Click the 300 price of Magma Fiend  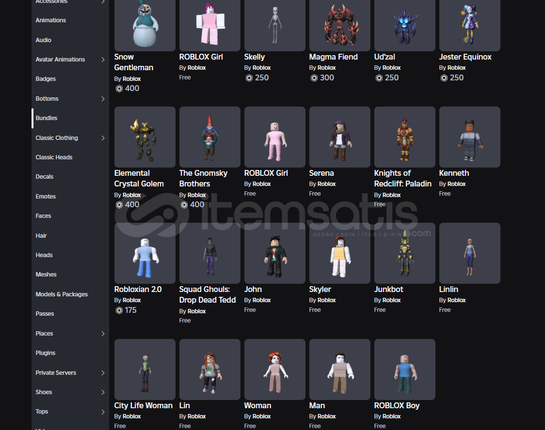coord(327,78)
